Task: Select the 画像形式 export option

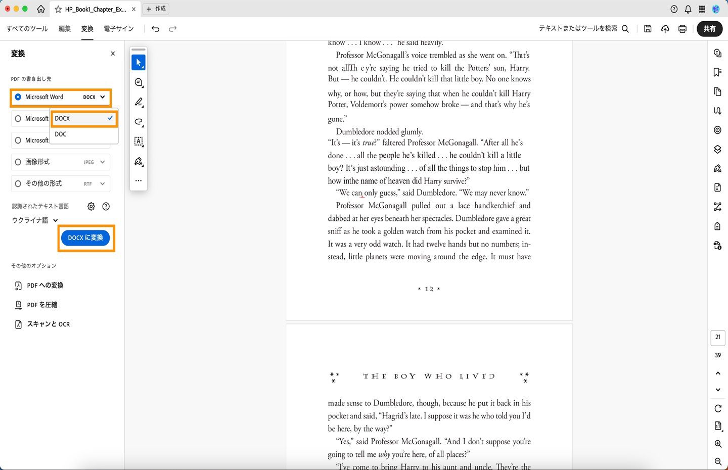Action: tap(18, 162)
